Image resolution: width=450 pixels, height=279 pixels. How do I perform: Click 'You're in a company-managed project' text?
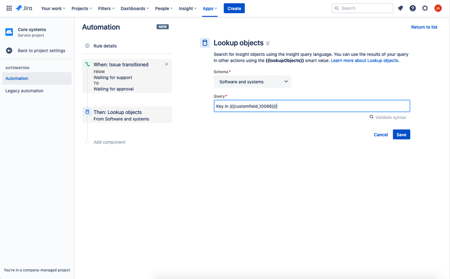tap(37, 270)
